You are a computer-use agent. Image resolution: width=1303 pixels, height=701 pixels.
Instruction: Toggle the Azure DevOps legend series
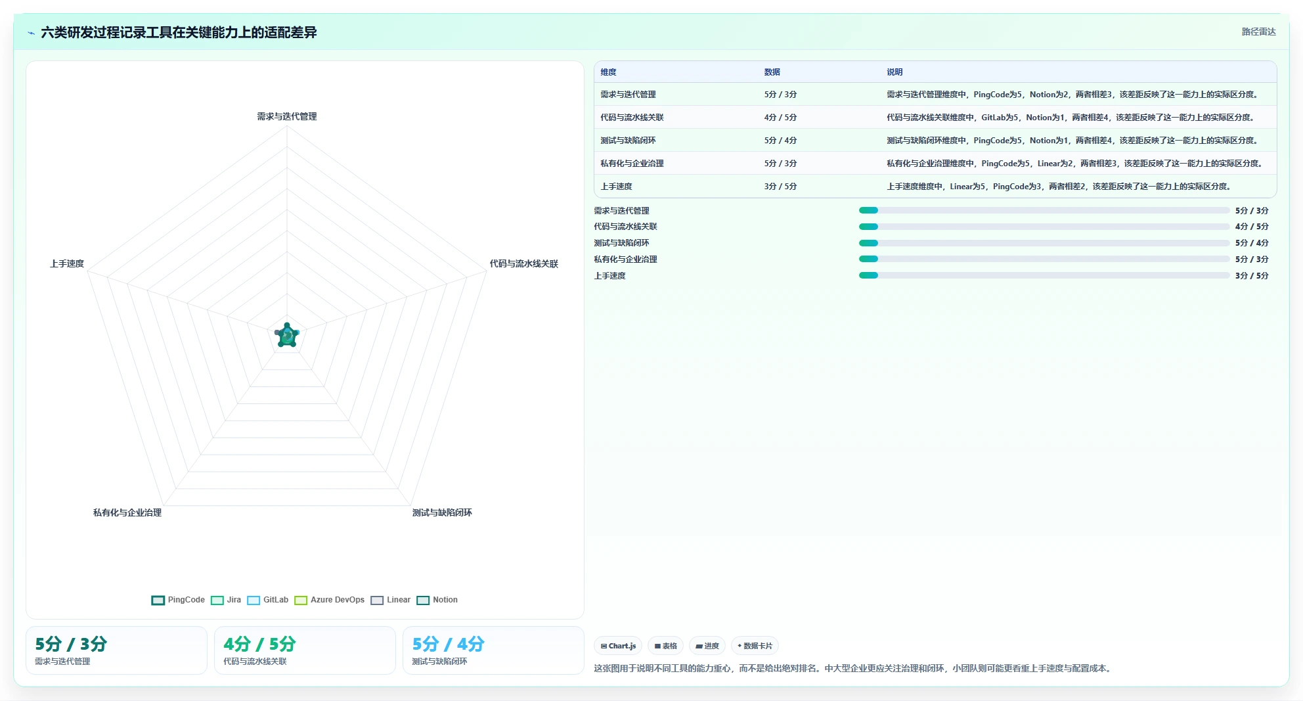tap(330, 600)
